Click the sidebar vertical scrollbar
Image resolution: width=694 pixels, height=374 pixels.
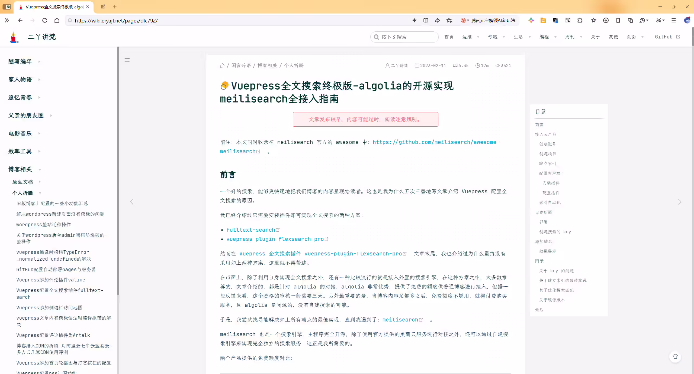pos(118,170)
